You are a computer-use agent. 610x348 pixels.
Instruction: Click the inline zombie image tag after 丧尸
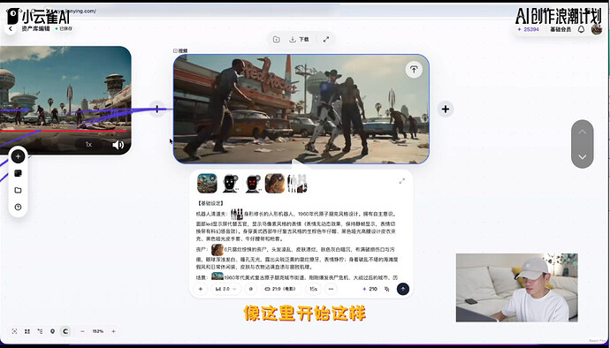217,250
